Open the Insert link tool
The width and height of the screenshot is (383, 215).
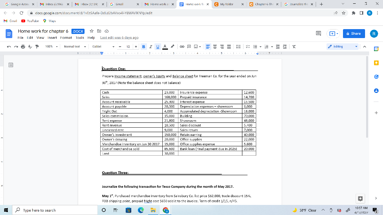pos(181,46)
